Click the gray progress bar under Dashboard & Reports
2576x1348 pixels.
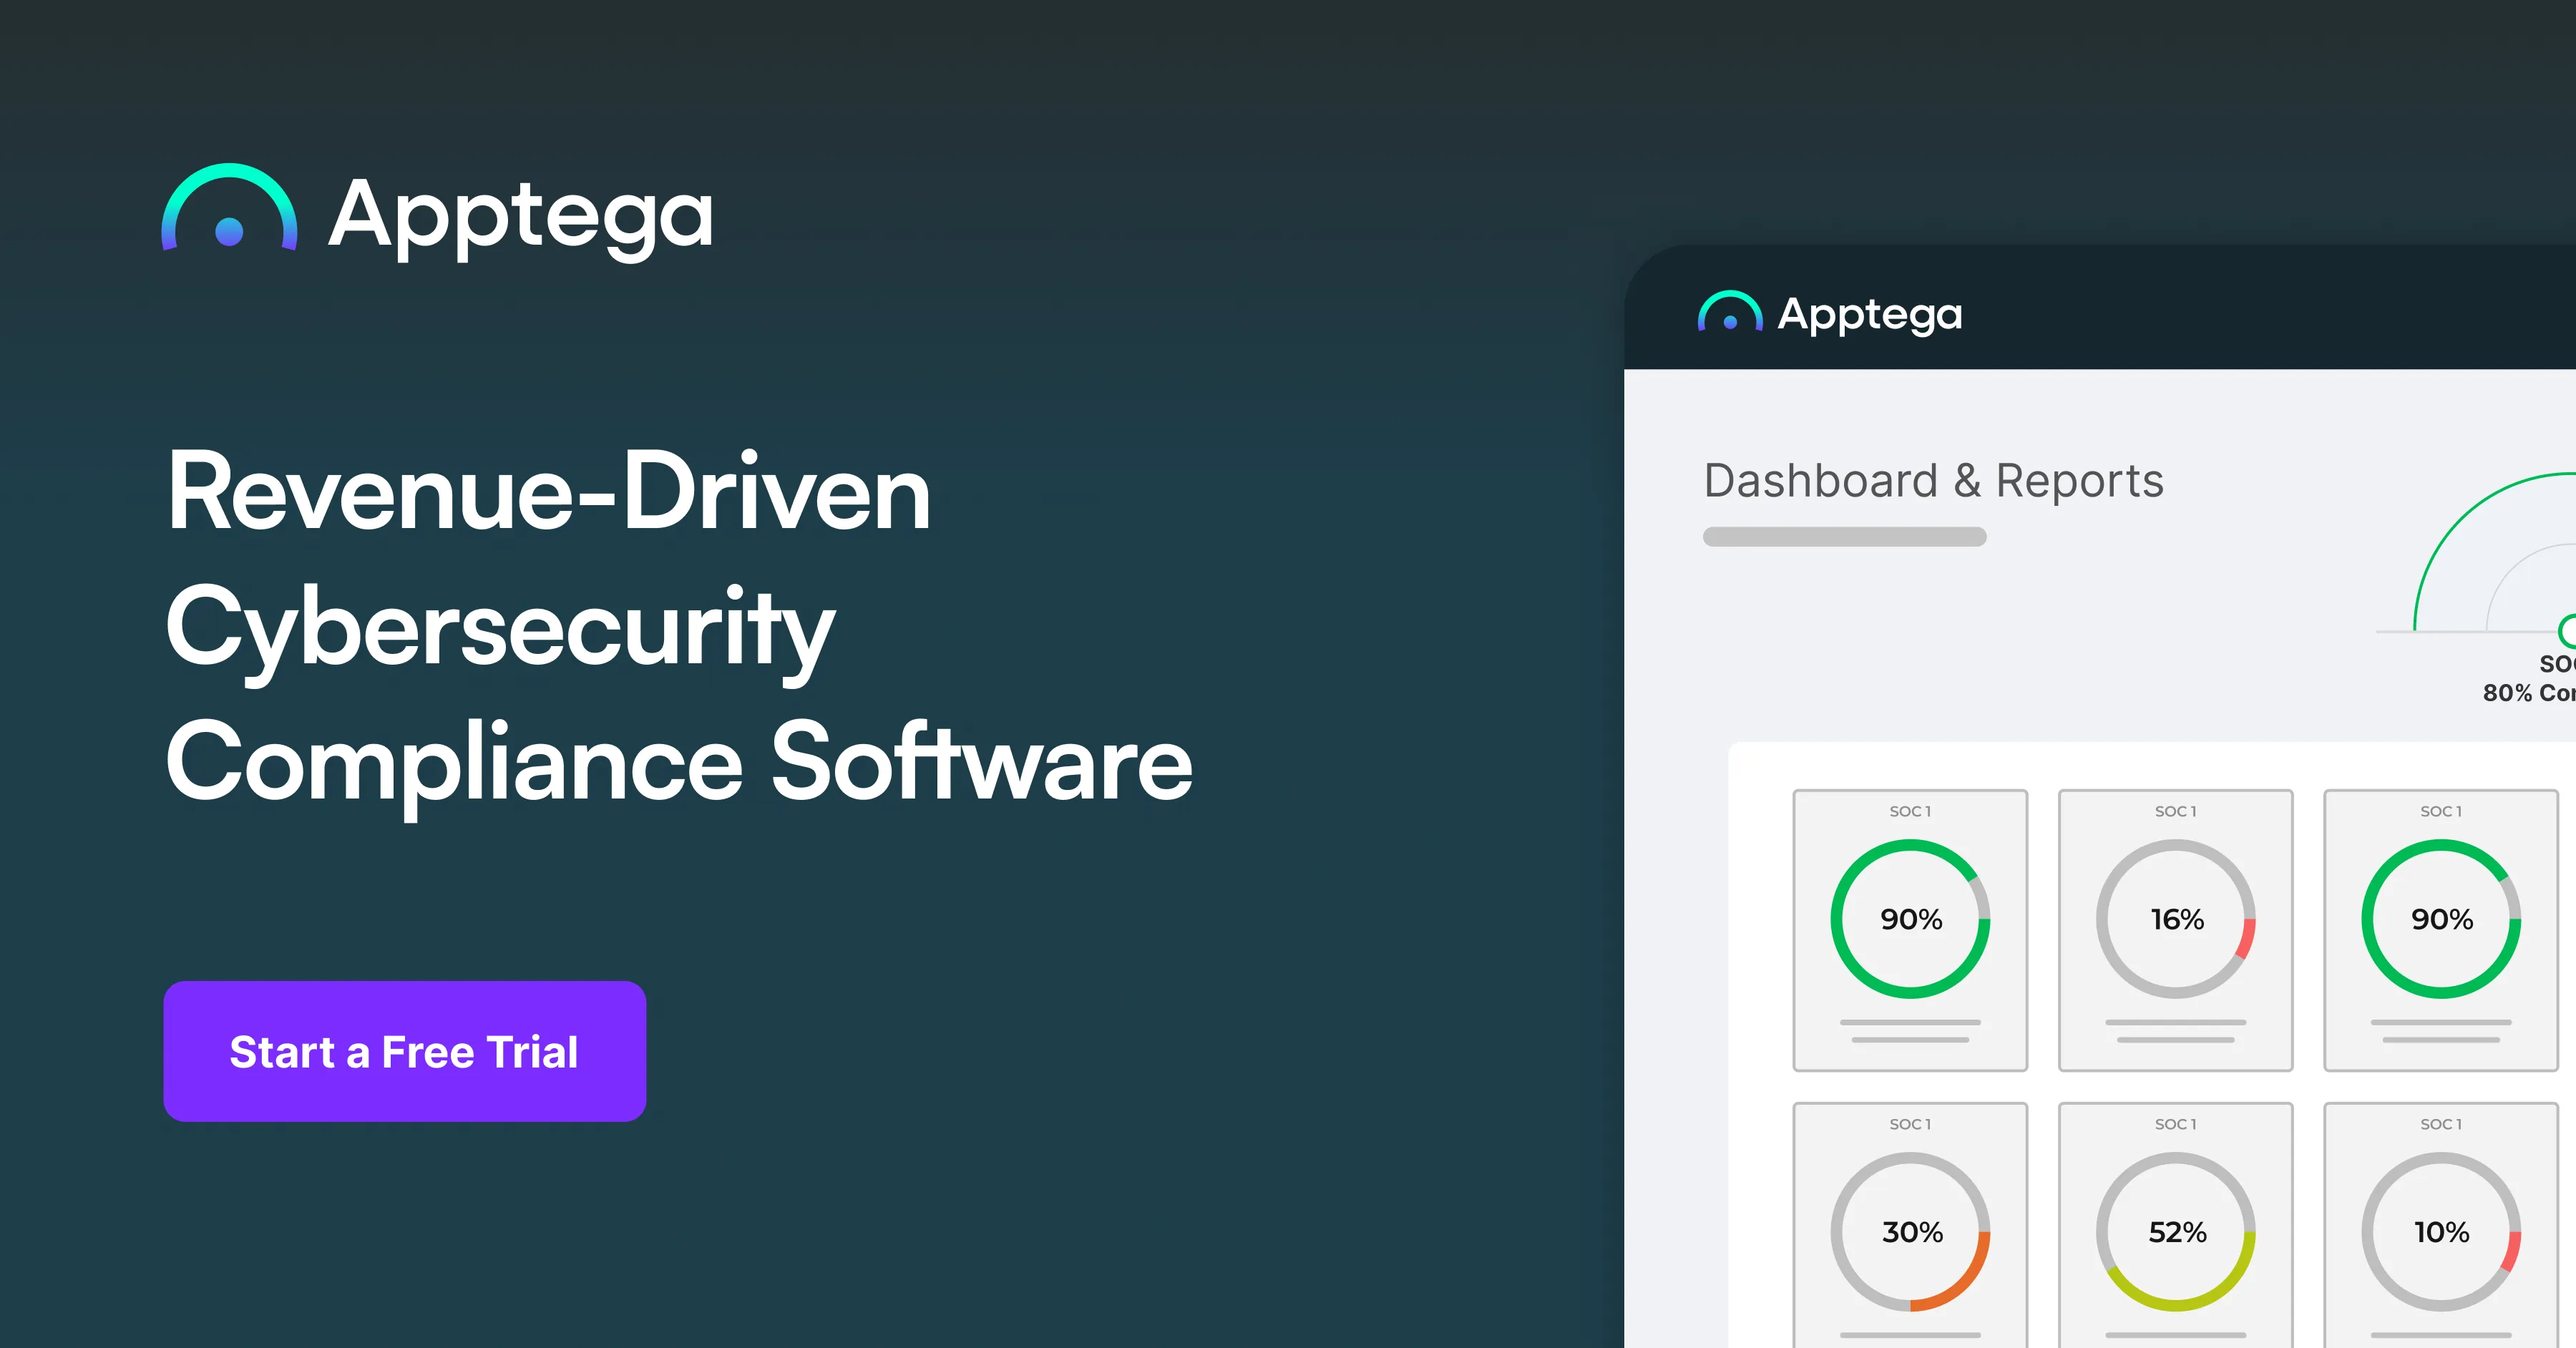pos(1844,537)
